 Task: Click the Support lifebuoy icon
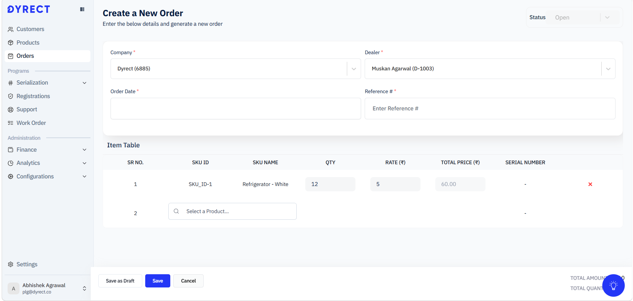point(11,110)
